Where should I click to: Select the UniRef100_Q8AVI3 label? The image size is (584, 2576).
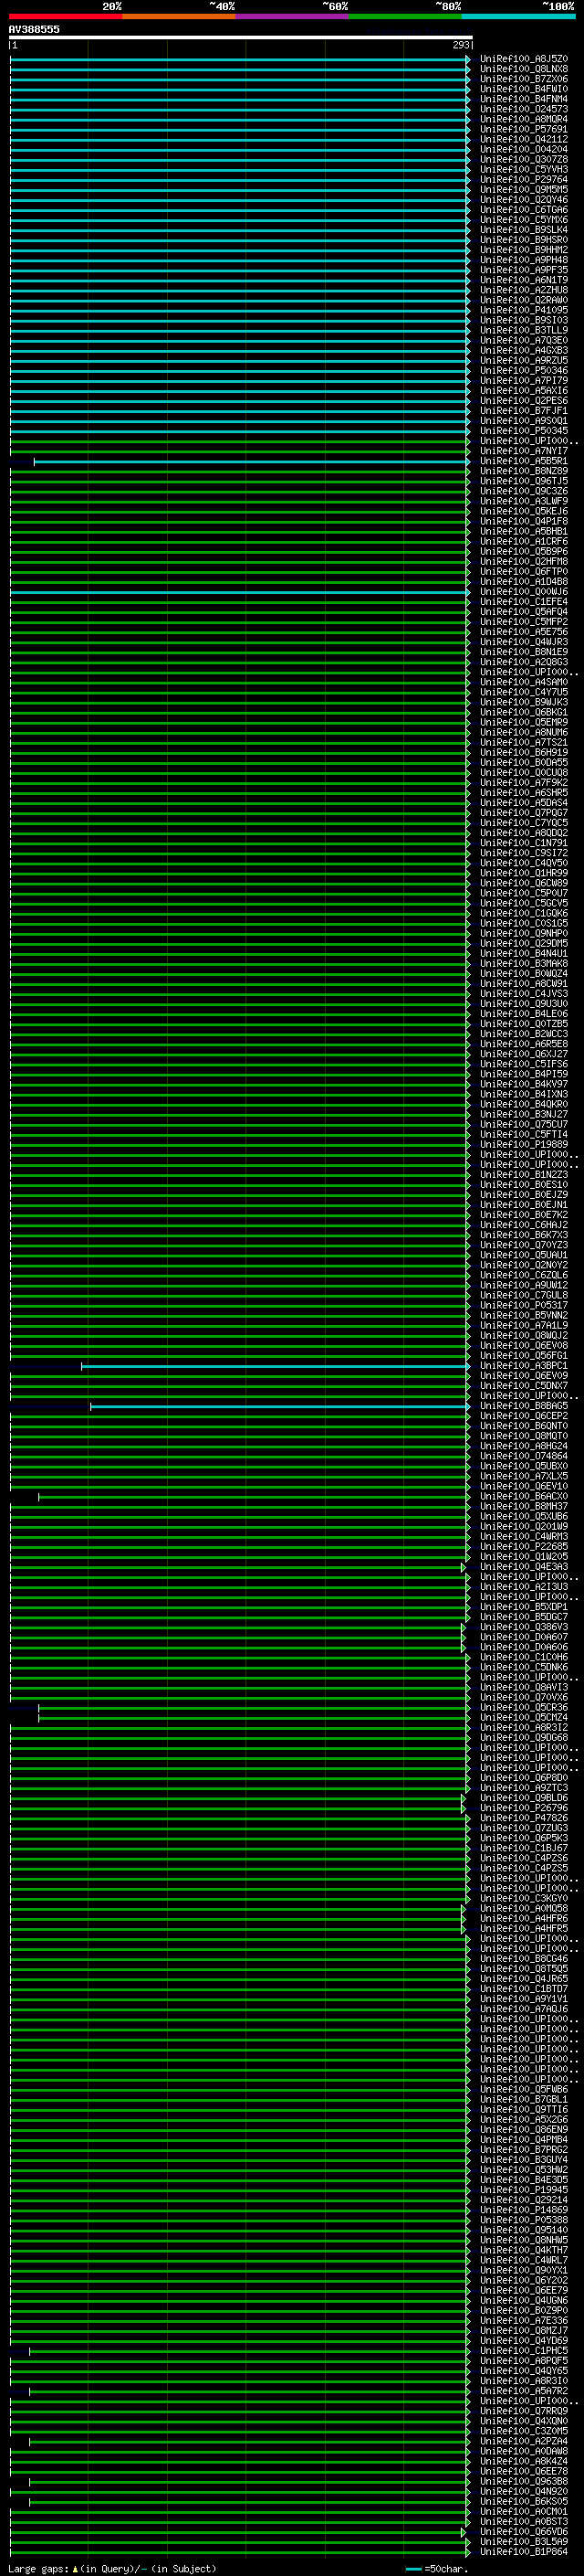click(523, 1688)
